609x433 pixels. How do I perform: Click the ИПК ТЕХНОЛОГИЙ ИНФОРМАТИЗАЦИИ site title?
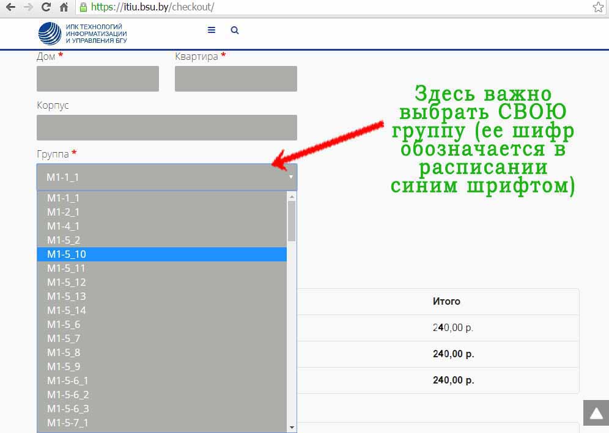(96, 34)
